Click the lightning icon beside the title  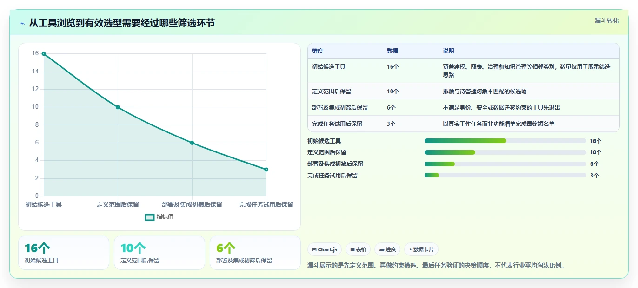click(x=22, y=23)
